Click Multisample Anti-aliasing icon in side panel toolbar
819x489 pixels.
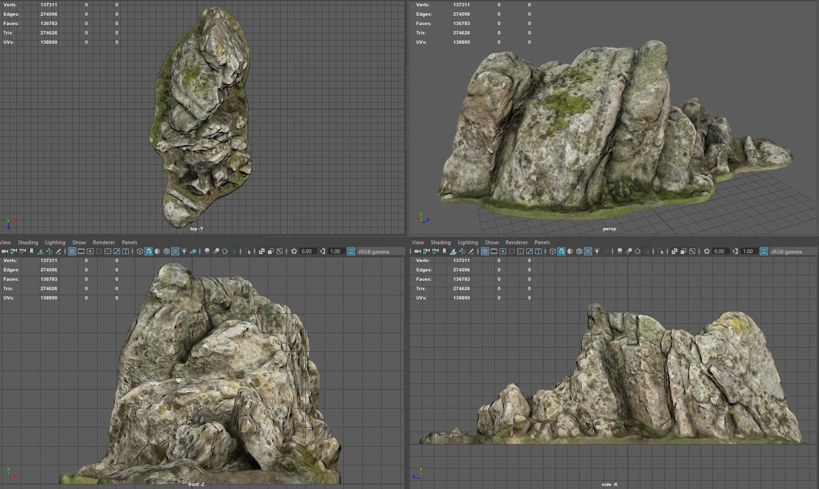[638, 251]
